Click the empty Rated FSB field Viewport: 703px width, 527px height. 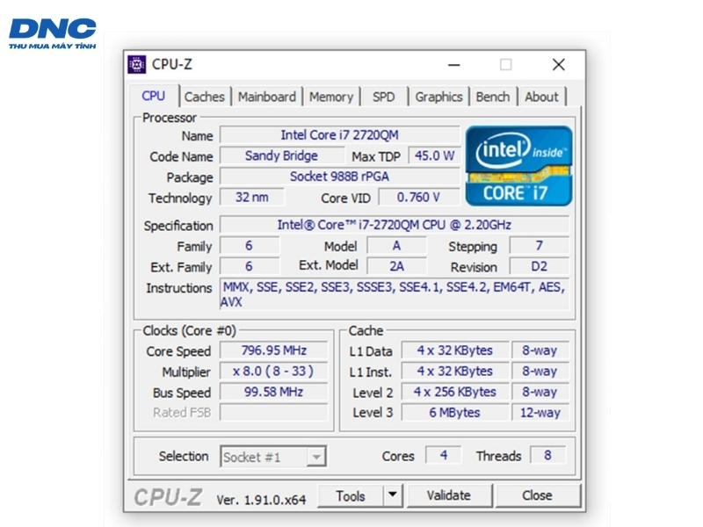pos(274,412)
